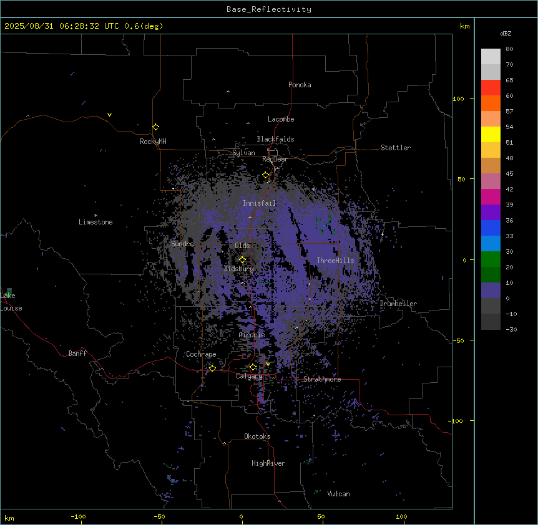
Task: Select the royal blue swatch above 33 dBZ
Action: click(x=491, y=228)
